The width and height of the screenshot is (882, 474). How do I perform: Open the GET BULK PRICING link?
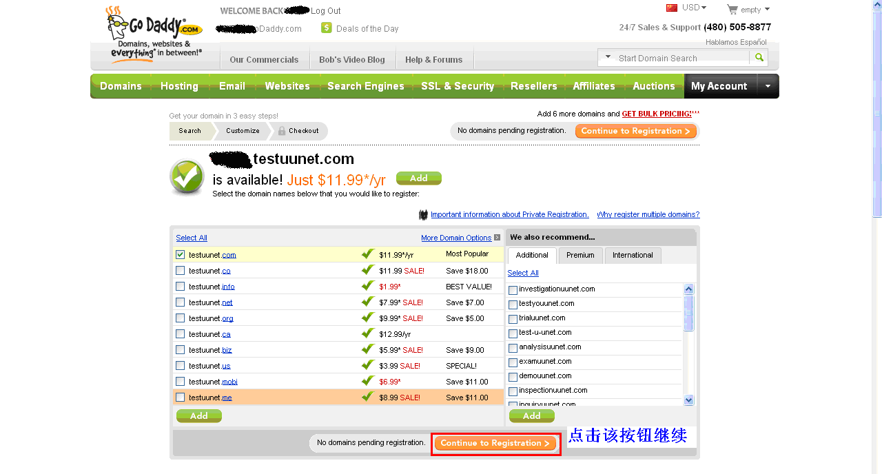[x=657, y=114]
